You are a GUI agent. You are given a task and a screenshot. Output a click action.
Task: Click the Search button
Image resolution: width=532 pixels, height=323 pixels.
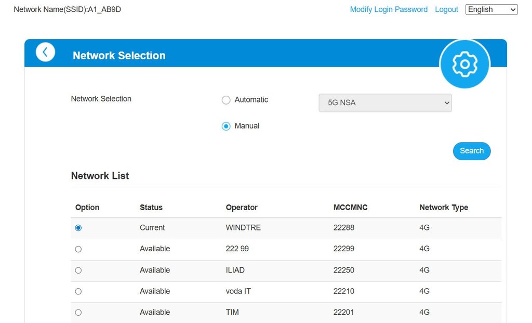tap(471, 151)
